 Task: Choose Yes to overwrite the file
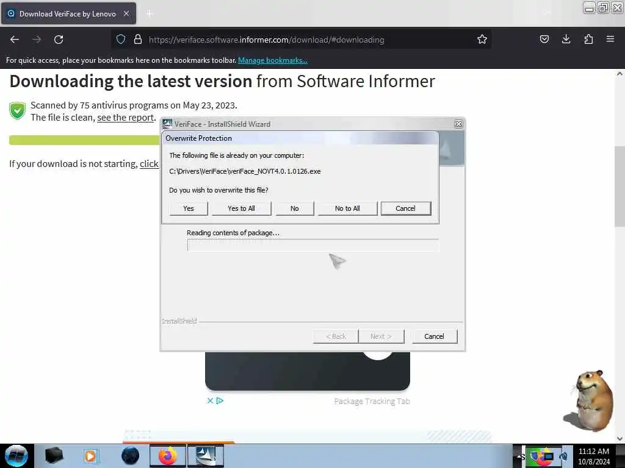tap(189, 208)
